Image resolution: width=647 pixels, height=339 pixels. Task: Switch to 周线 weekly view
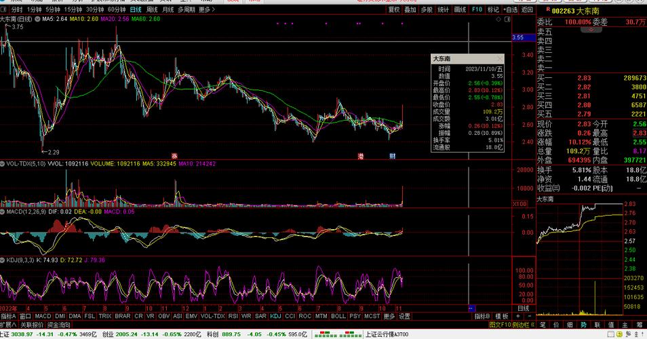(x=153, y=9)
